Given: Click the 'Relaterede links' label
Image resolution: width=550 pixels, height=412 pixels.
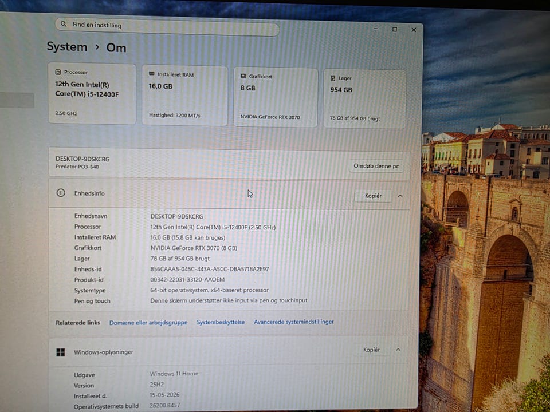Looking at the screenshot, I should coord(78,323).
